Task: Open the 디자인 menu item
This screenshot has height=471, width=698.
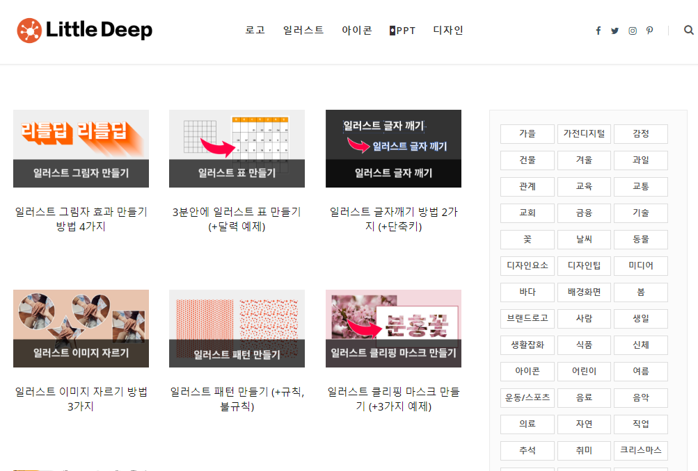Action: pyautogui.click(x=447, y=30)
